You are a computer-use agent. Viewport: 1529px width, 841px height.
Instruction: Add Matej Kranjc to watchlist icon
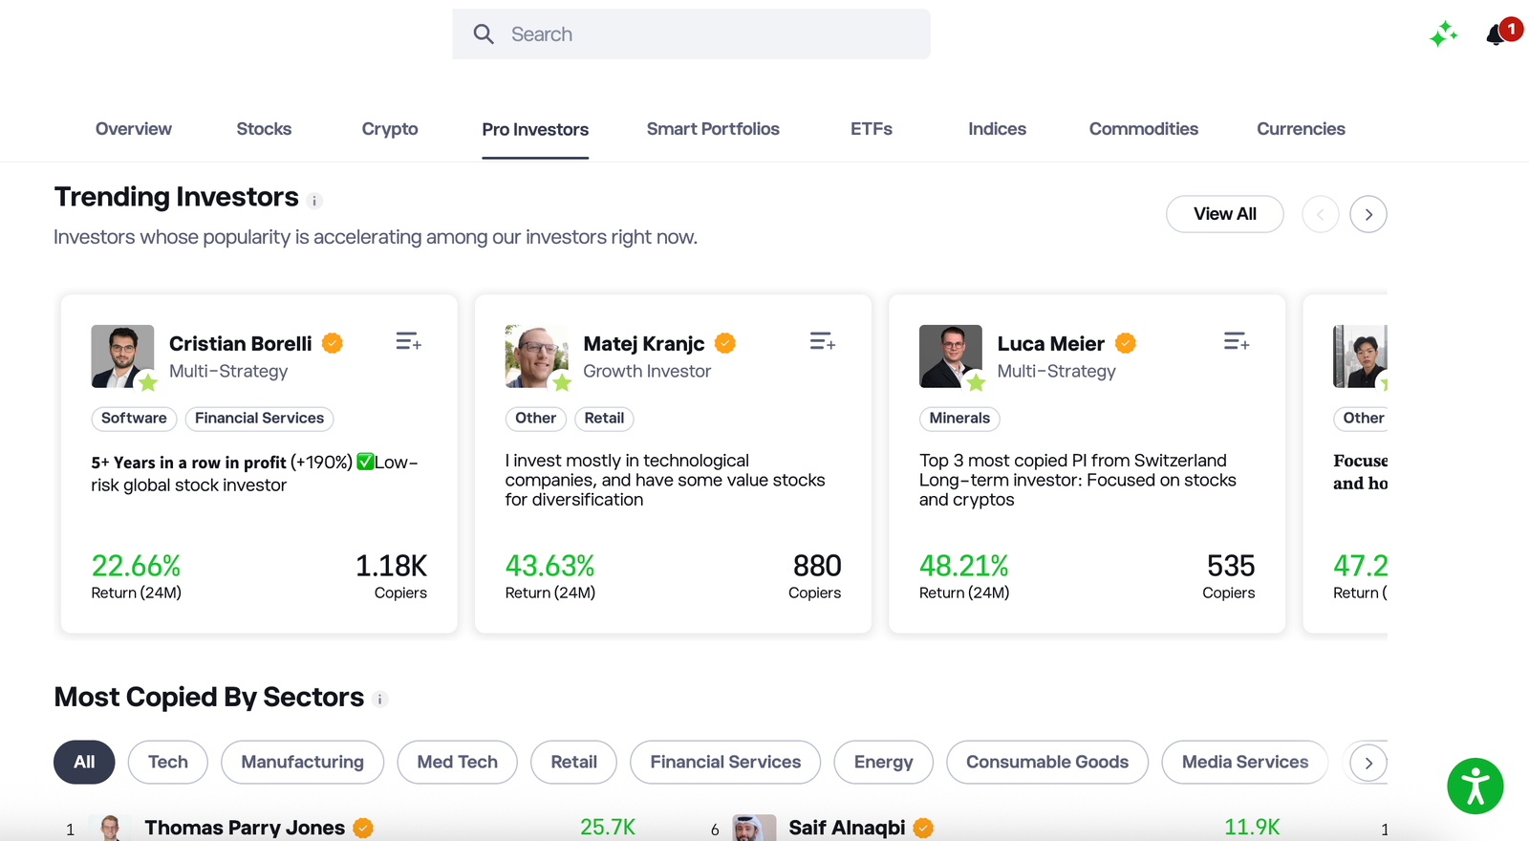[823, 341]
